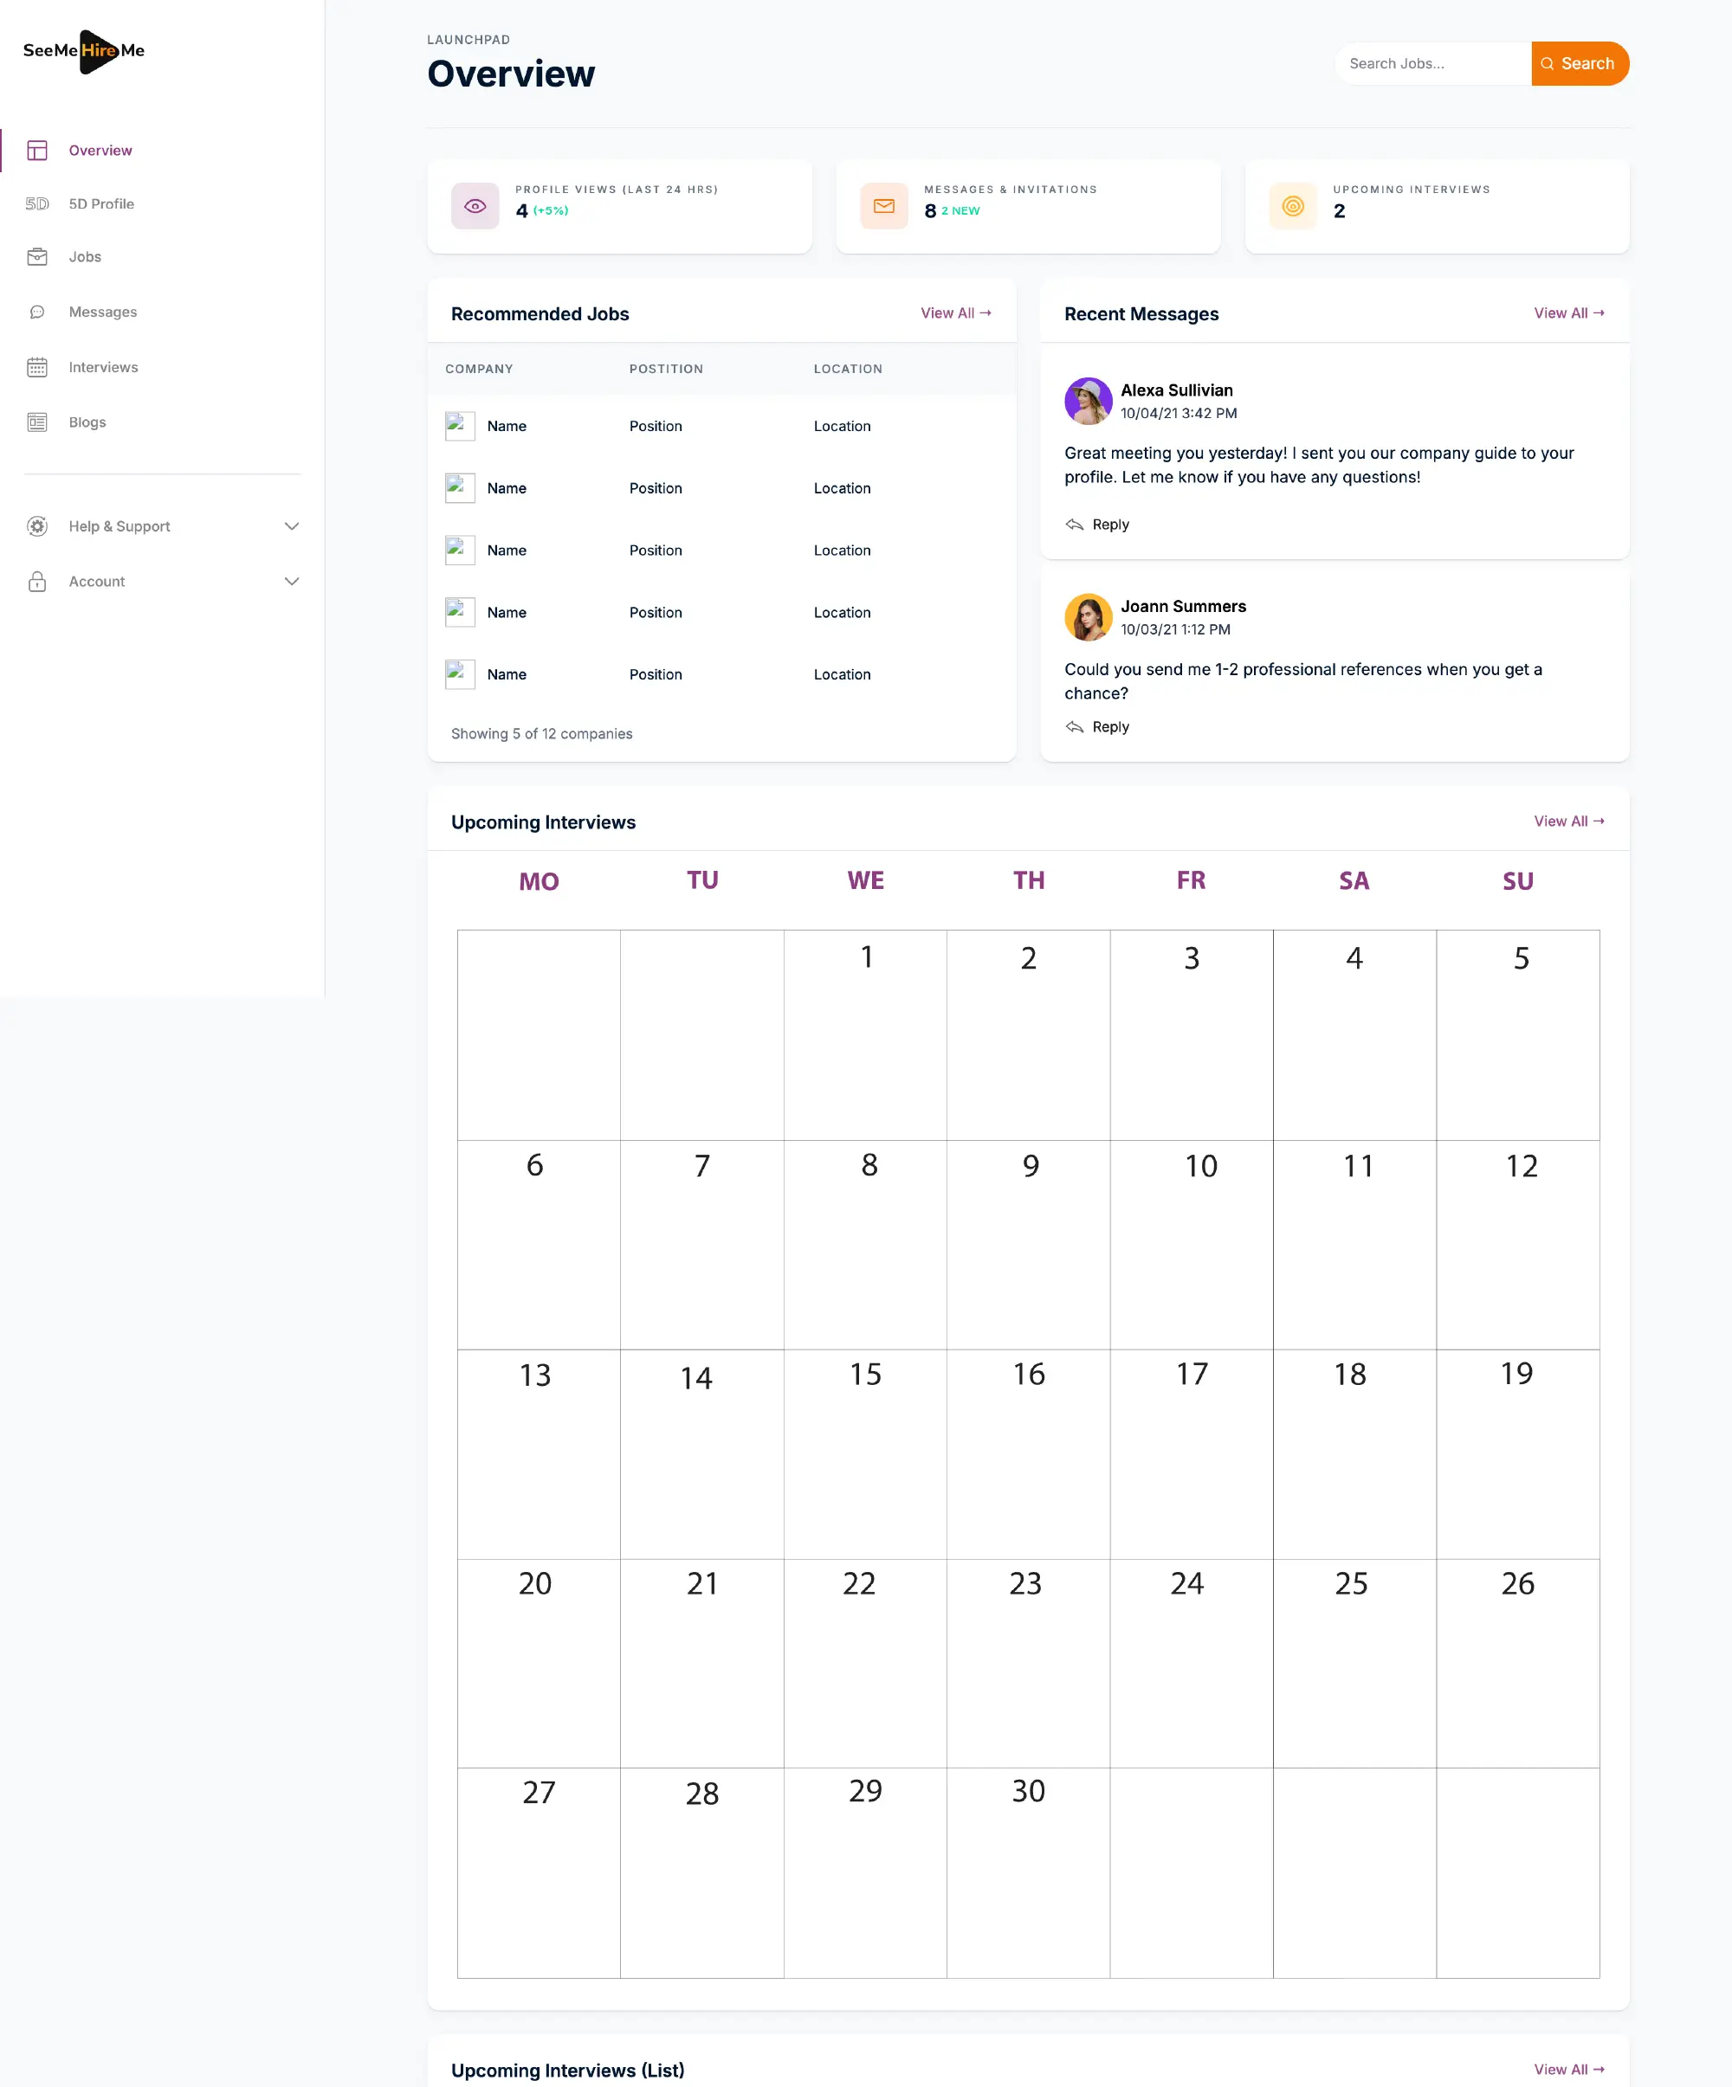1732x2087 pixels.
Task: Click the SeeMe HireMe logo
Action: (x=83, y=53)
